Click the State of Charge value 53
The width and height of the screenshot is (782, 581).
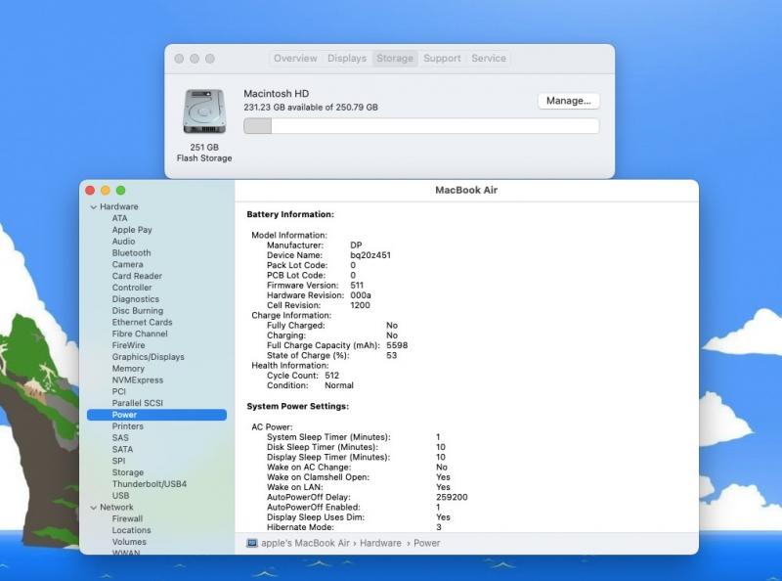[392, 355]
